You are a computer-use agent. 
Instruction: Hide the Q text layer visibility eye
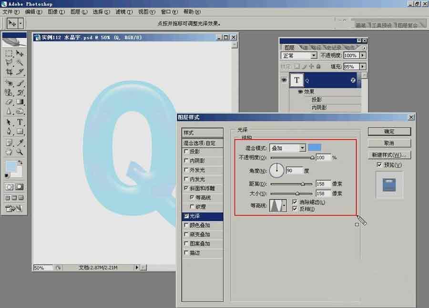[285, 80]
